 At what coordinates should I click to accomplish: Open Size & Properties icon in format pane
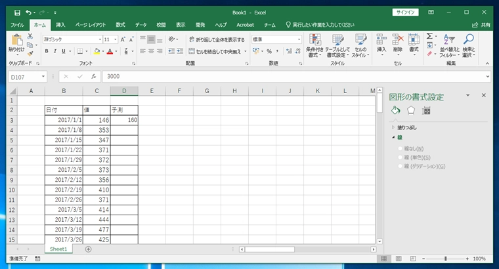pyautogui.click(x=426, y=110)
